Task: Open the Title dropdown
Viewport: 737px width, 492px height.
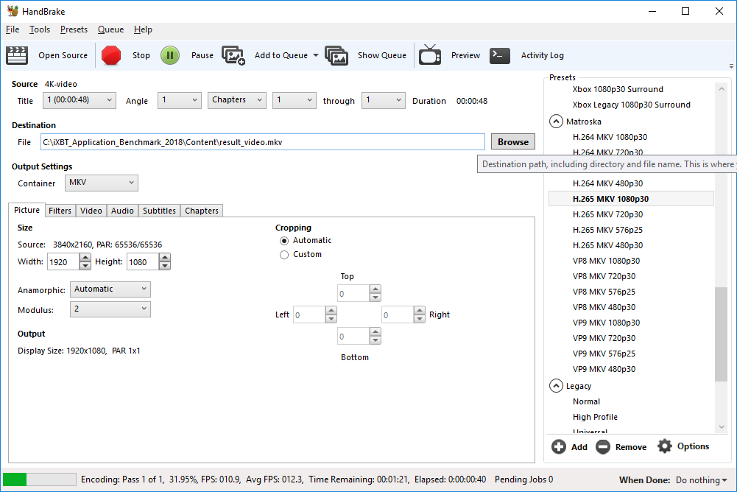Action: pyautogui.click(x=80, y=100)
